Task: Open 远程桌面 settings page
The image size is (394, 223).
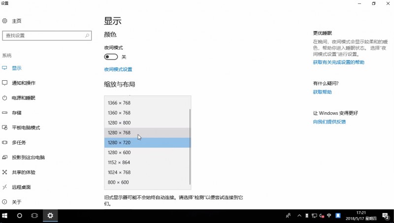Action: [x=21, y=187]
